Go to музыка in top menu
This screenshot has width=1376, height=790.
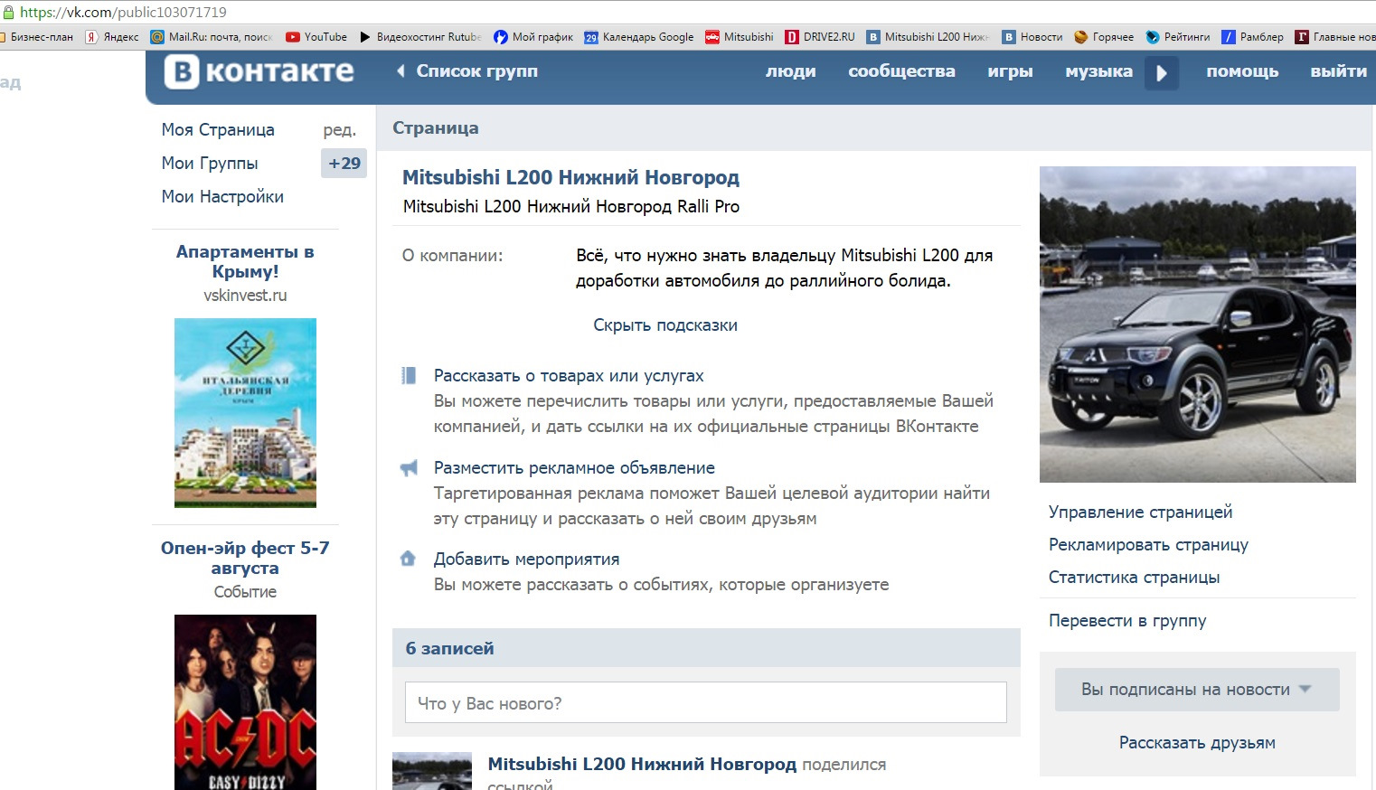[x=1098, y=71]
